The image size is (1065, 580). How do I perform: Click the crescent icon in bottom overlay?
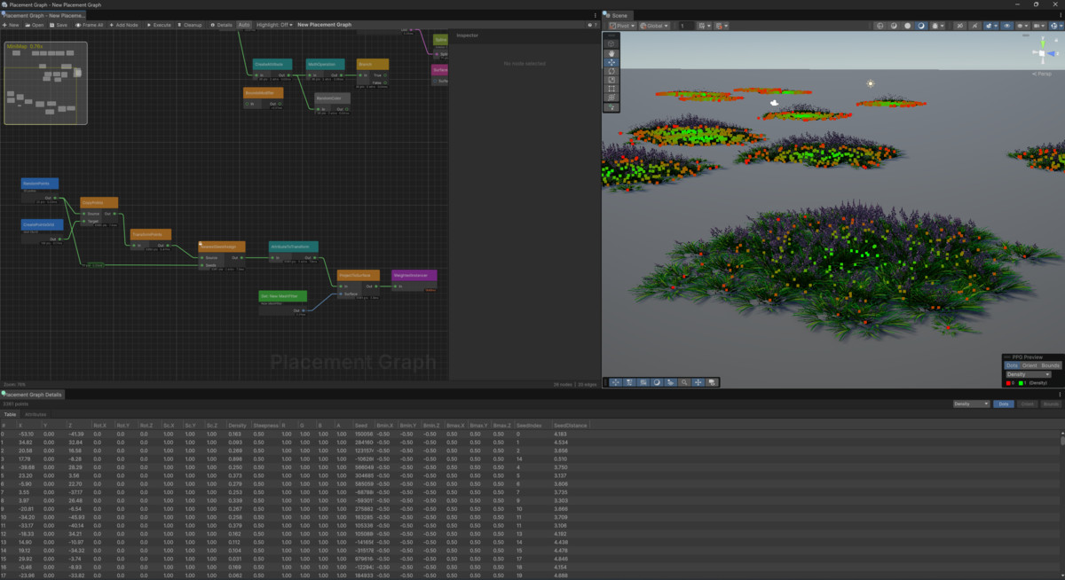point(658,382)
